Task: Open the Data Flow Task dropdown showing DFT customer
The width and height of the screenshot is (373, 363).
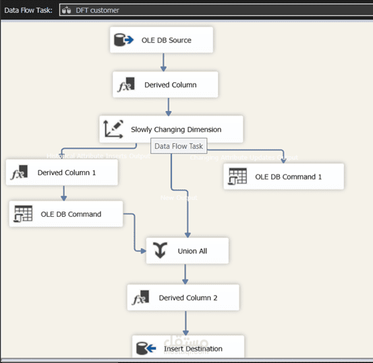Action: coord(216,10)
